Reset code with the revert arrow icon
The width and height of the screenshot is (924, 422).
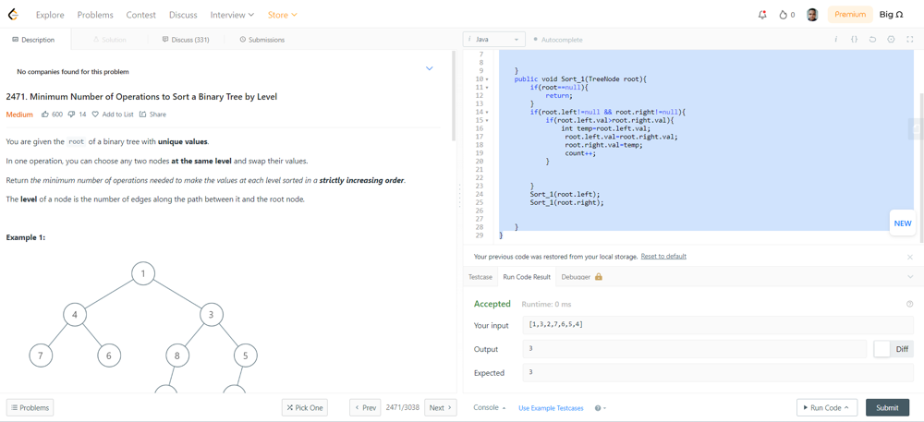(872, 40)
